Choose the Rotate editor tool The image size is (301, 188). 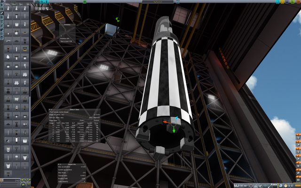pos(43,8)
